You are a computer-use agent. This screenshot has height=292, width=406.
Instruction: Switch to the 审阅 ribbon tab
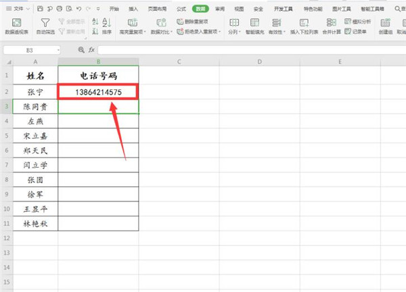(x=220, y=9)
